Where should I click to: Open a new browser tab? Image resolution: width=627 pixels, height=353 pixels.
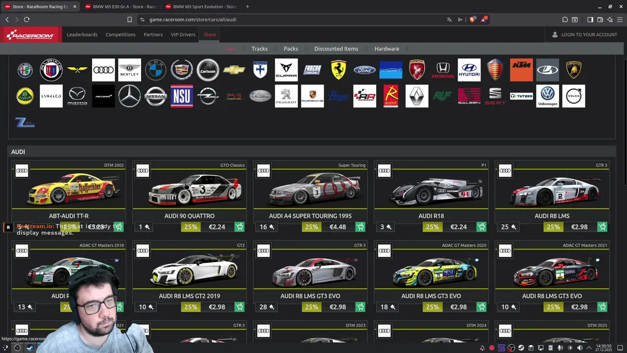pos(247,6)
